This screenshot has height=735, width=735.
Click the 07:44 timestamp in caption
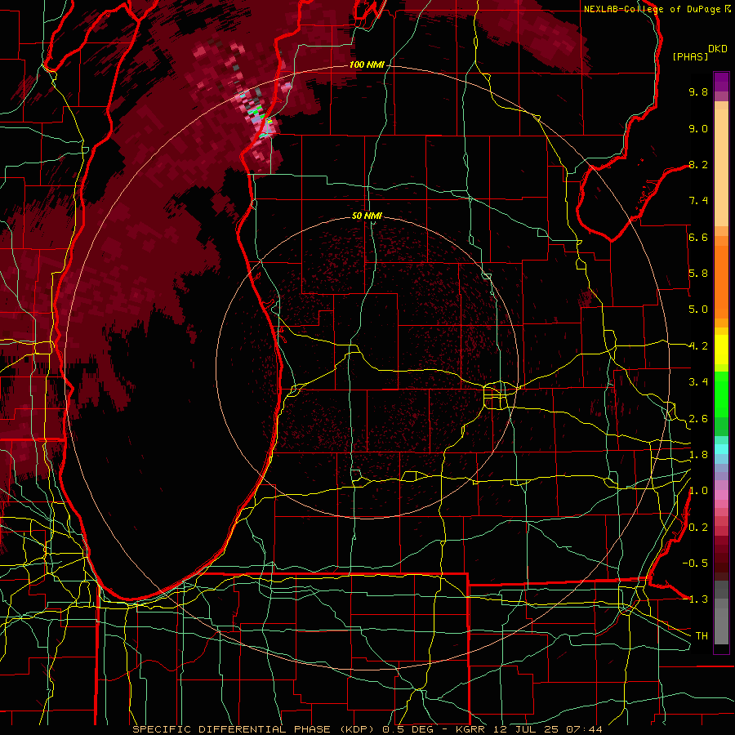(583, 729)
